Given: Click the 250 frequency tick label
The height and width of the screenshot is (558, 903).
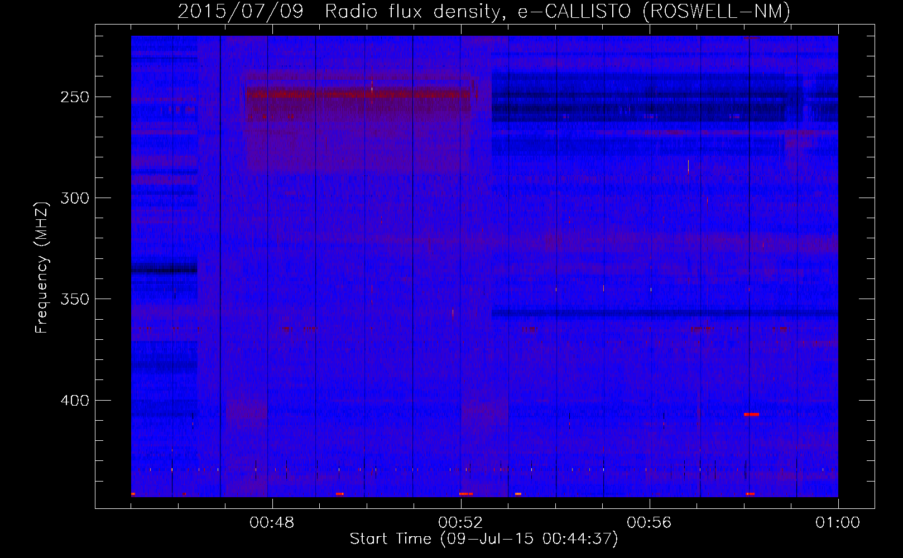Looking at the screenshot, I should 75,97.
